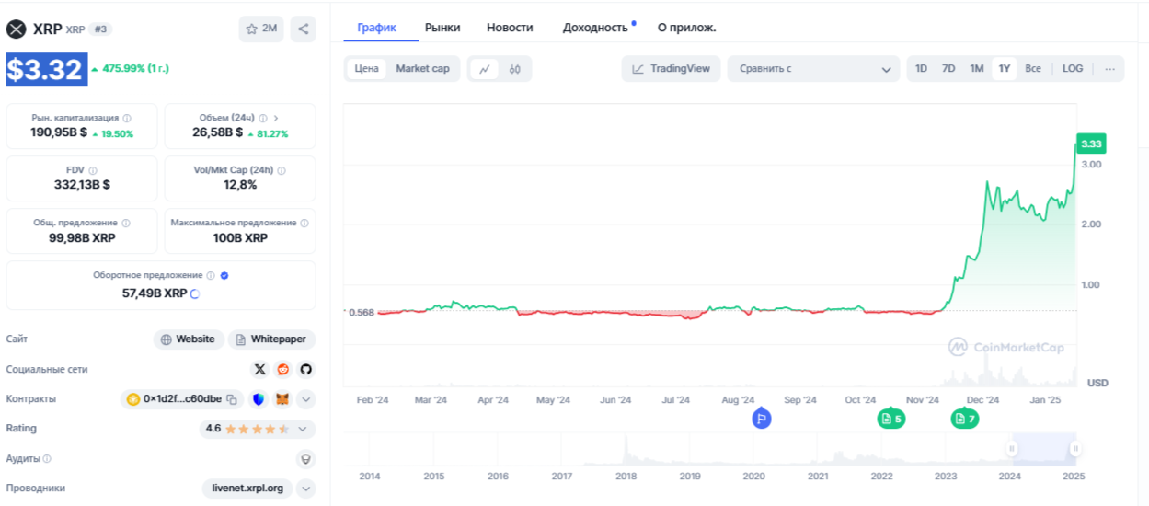The image size is (1149, 506).
Task: Click the blue shield contract icon
Action: point(259,399)
